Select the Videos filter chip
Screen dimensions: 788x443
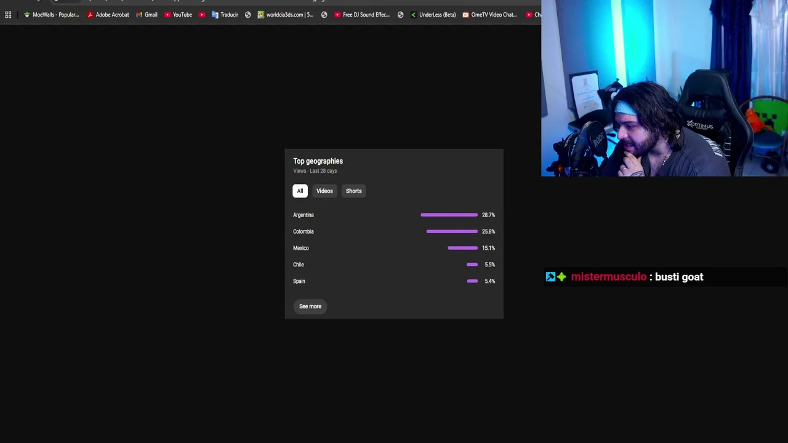click(x=324, y=191)
